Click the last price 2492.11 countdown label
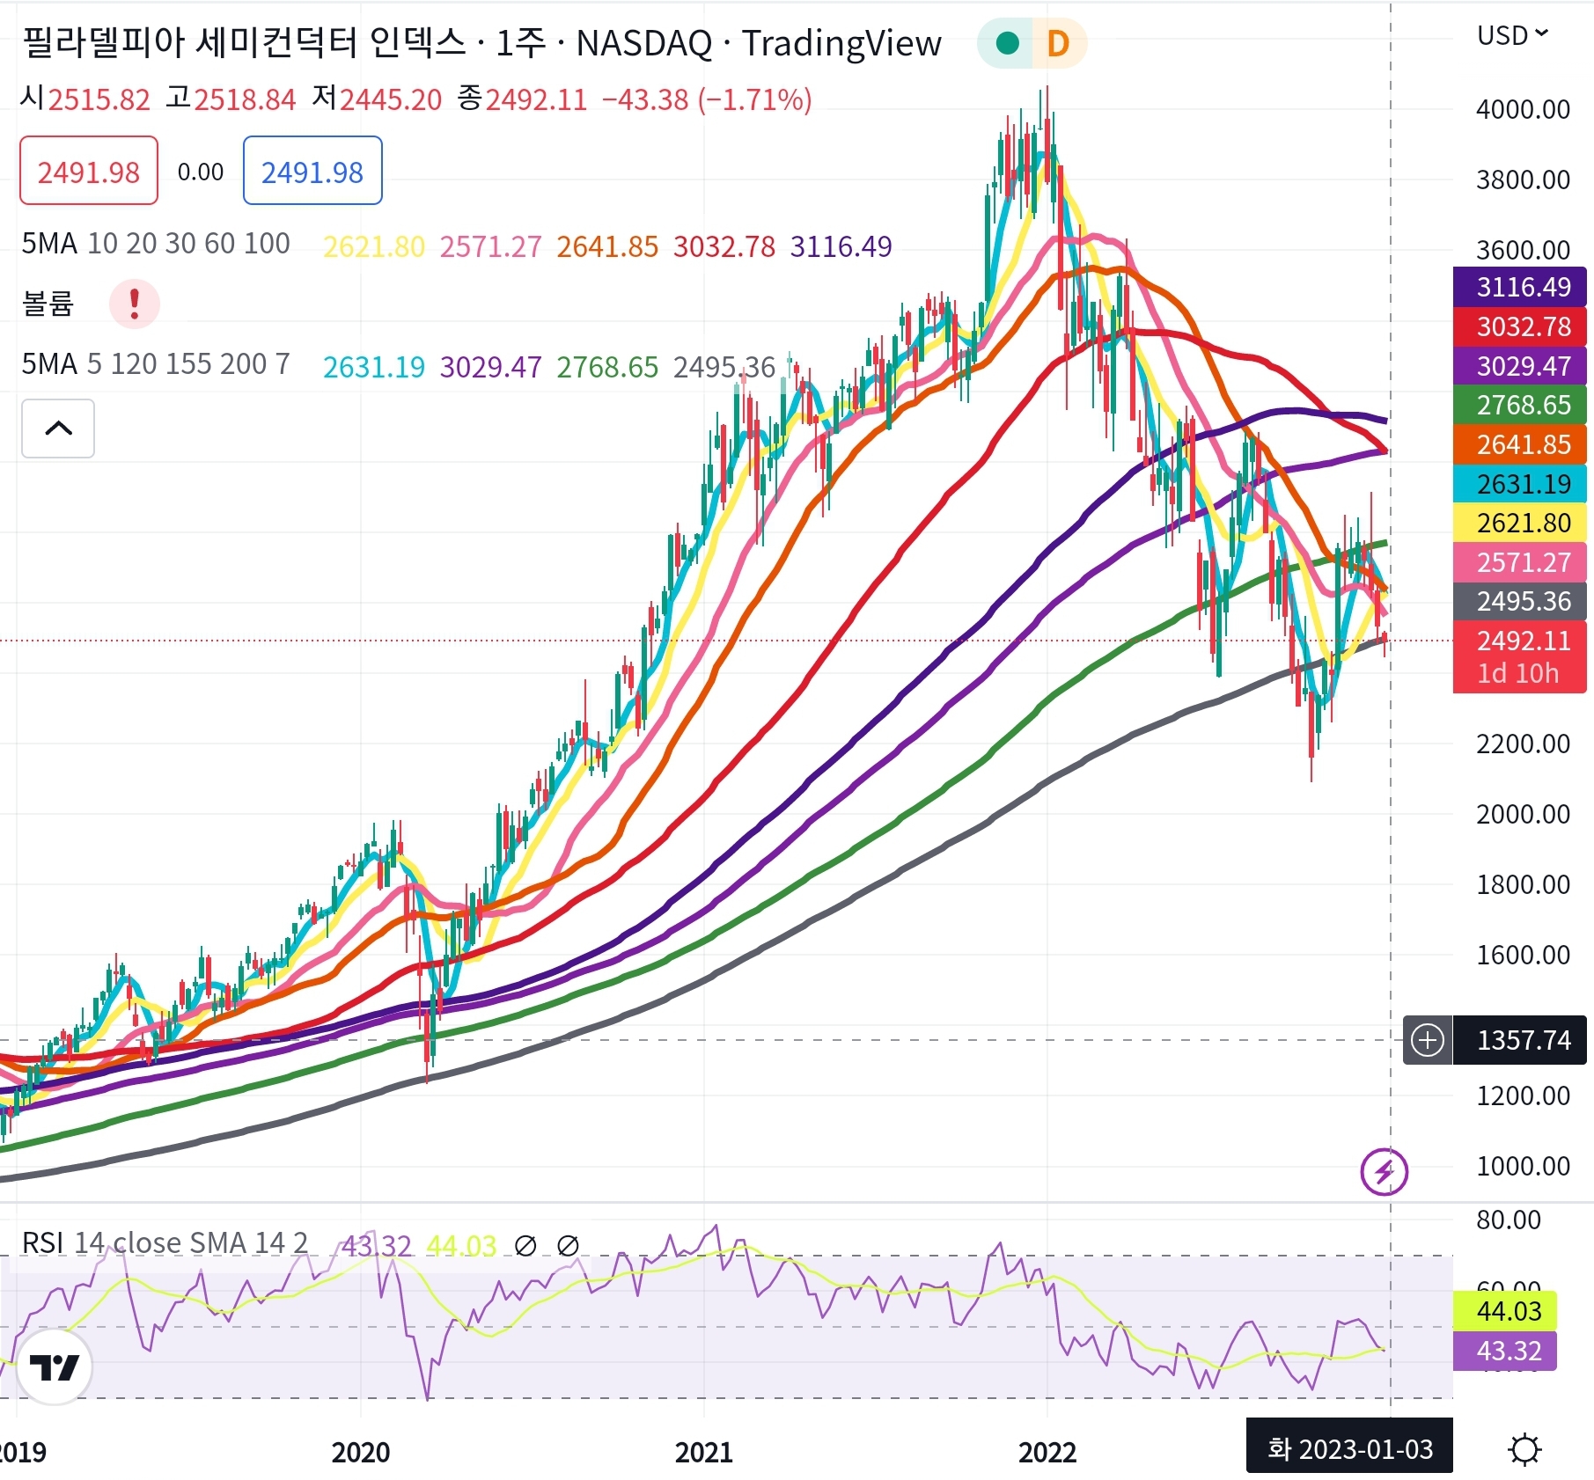Image resolution: width=1594 pixels, height=1480 pixels. coord(1520,656)
